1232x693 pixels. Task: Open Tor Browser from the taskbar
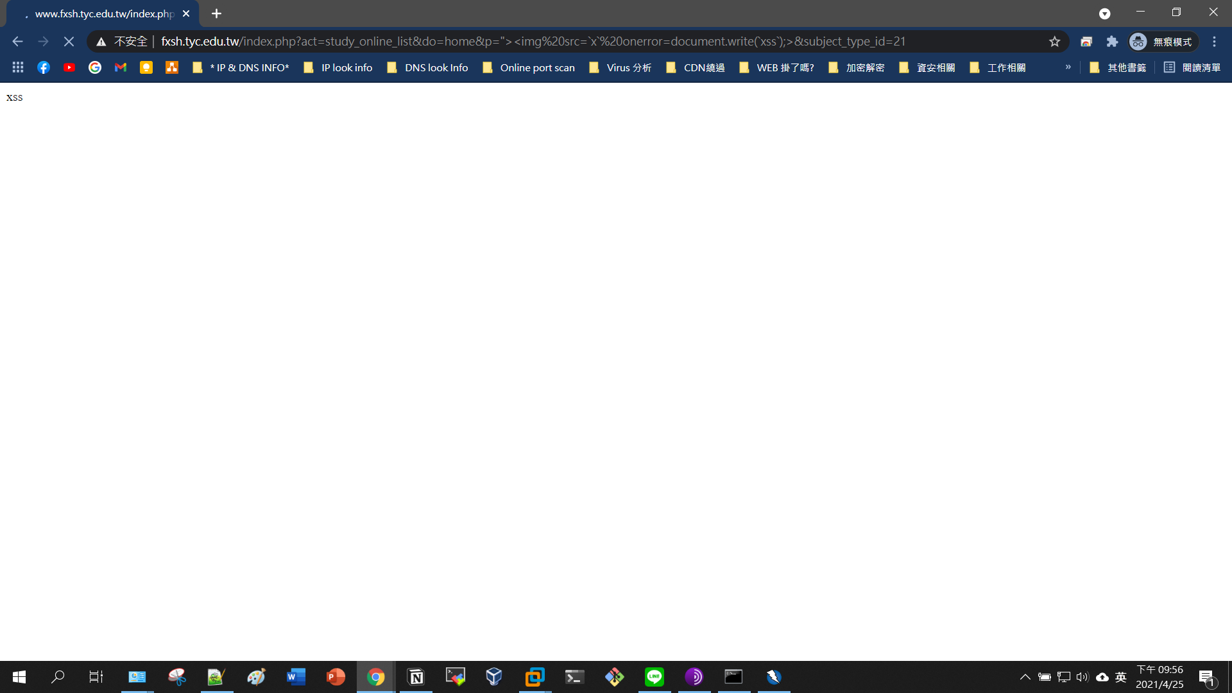coord(694,677)
